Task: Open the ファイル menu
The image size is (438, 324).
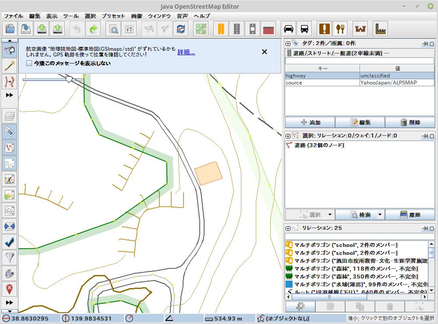Action: tap(13, 16)
